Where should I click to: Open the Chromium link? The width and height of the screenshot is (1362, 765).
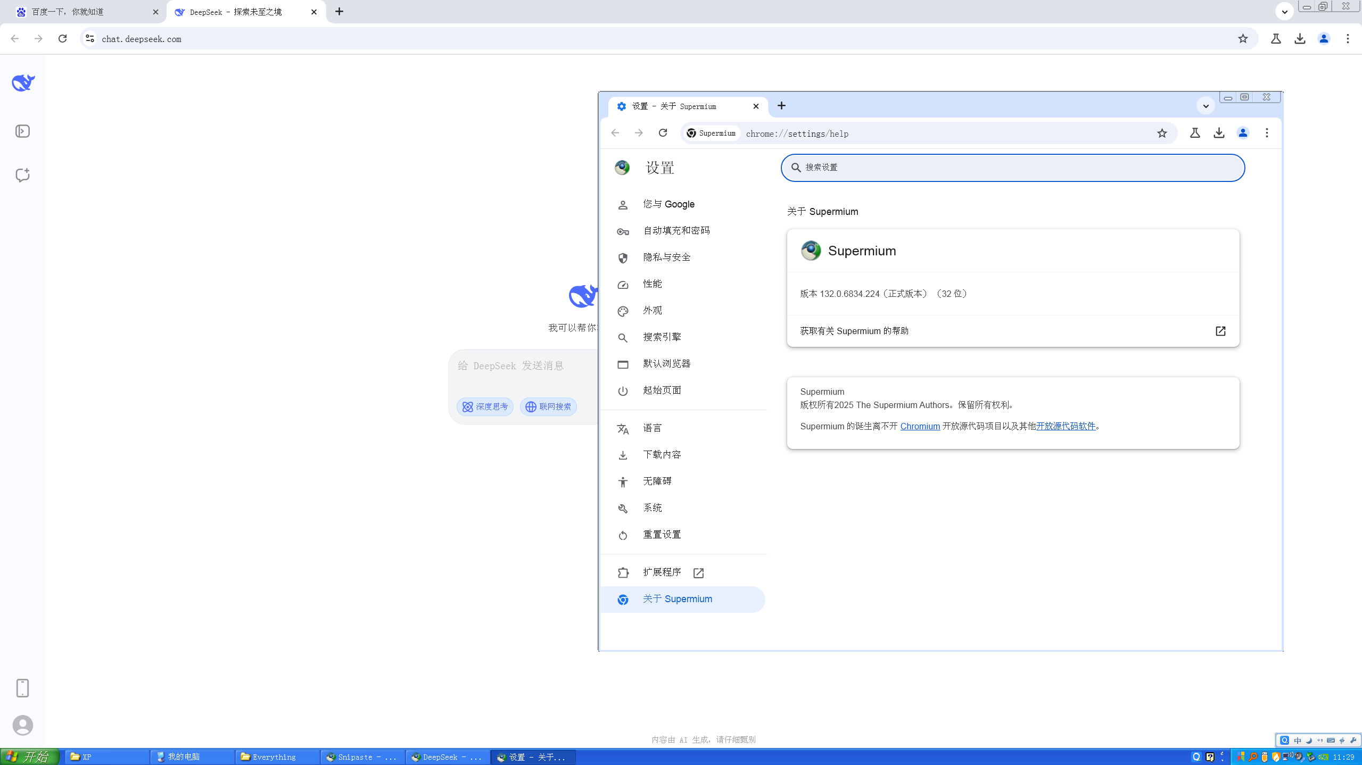(x=920, y=426)
